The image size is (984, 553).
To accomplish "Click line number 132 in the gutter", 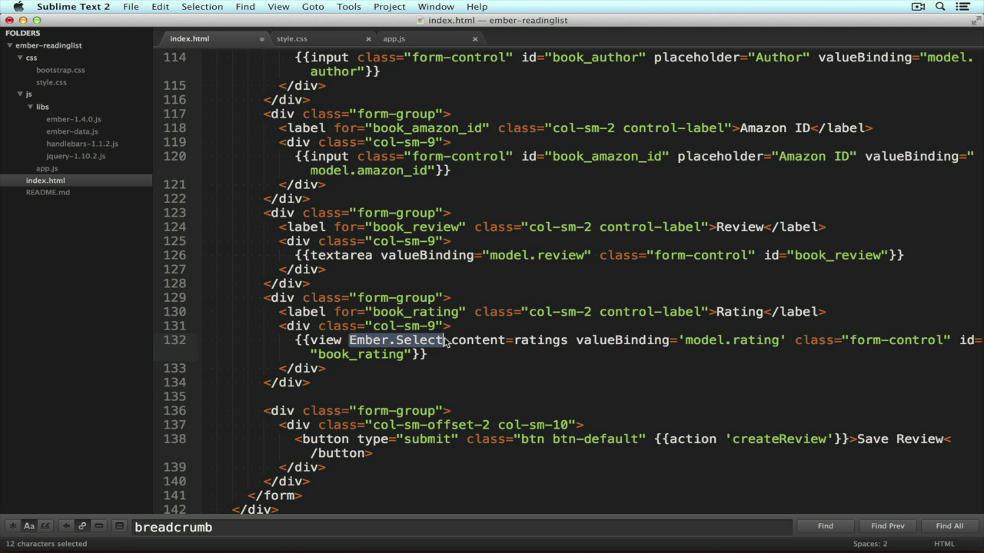I will coord(175,339).
